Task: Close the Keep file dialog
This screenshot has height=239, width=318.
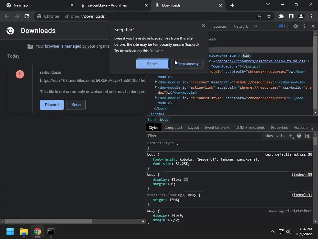Action: [x=204, y=26]
